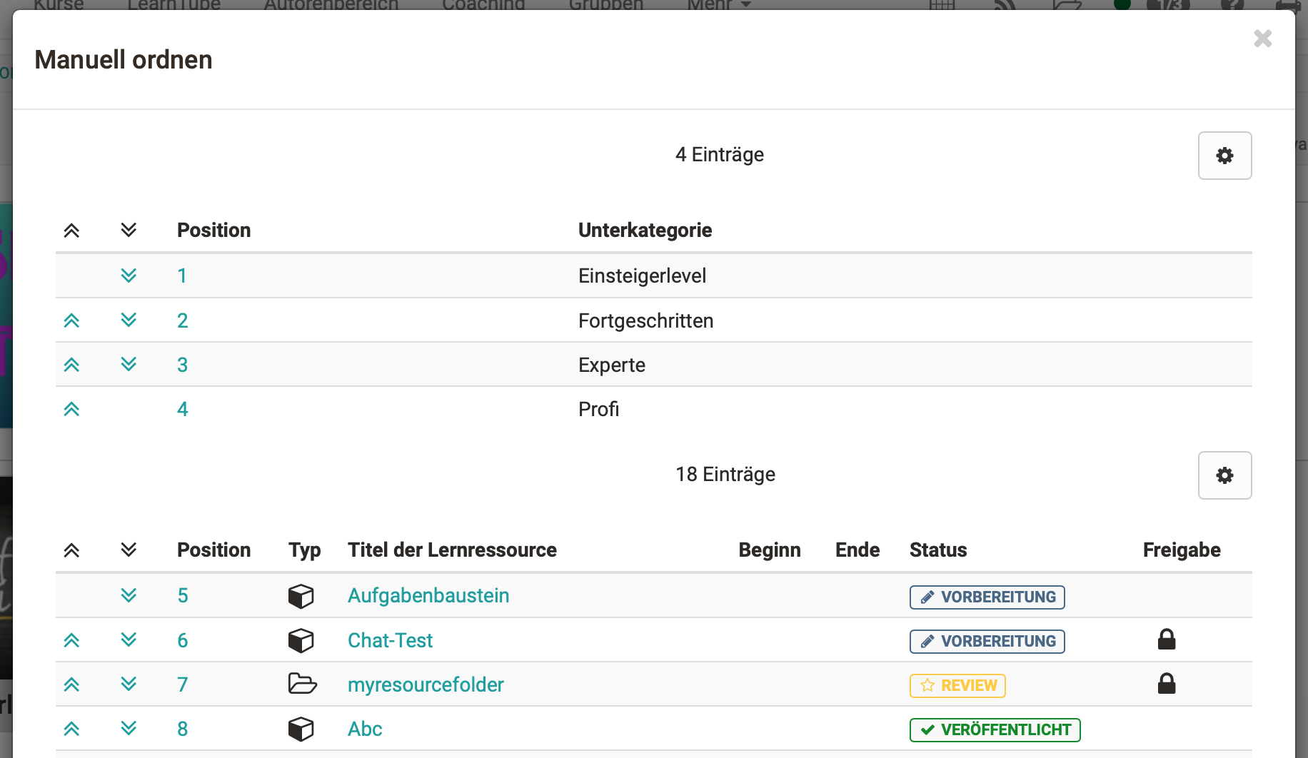
Task: Open the Aufgabenbaustein learning resource
Action: (x=428, y=595)
